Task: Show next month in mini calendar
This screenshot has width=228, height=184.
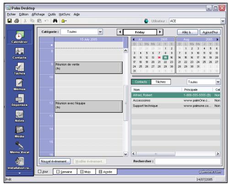Action: pos(217,39)
